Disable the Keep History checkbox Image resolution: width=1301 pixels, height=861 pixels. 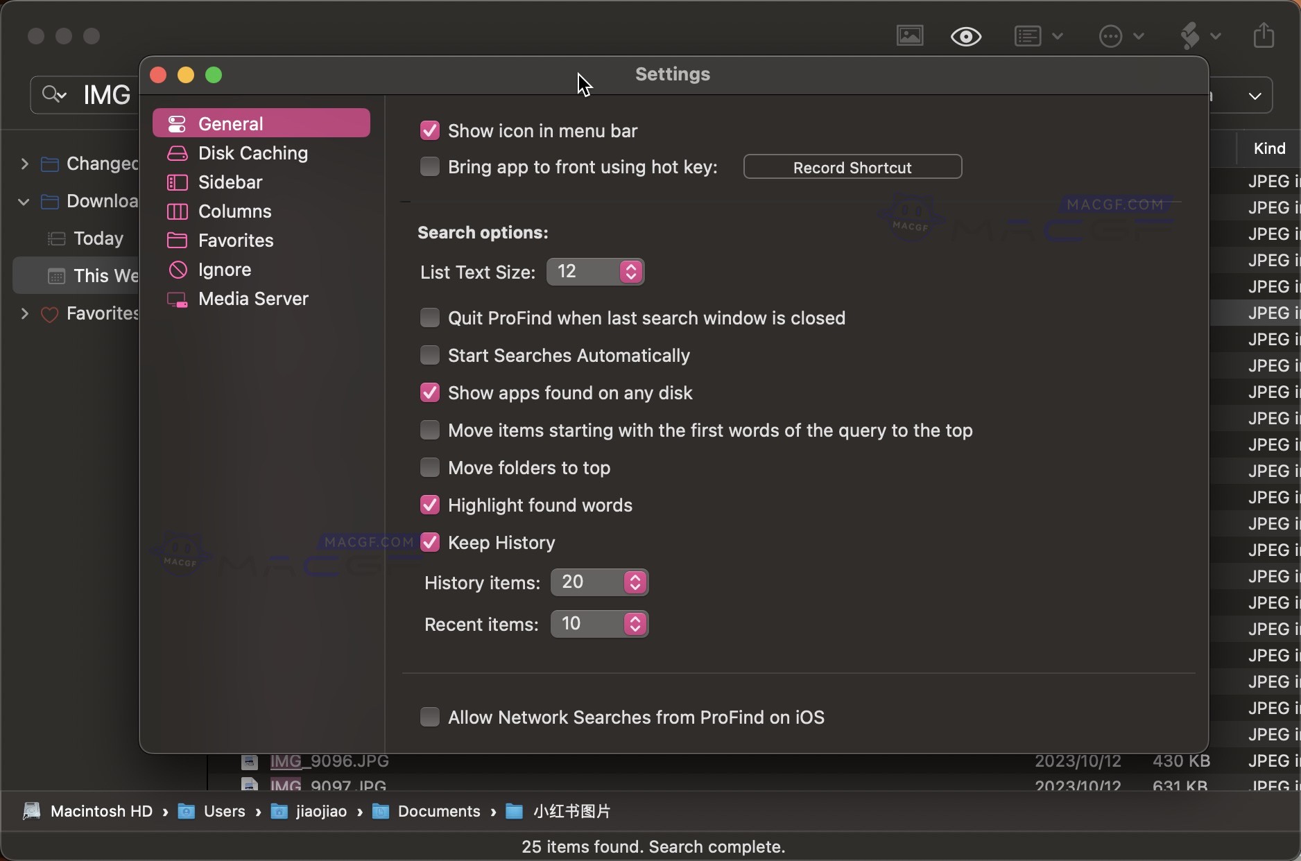(430, 543)
